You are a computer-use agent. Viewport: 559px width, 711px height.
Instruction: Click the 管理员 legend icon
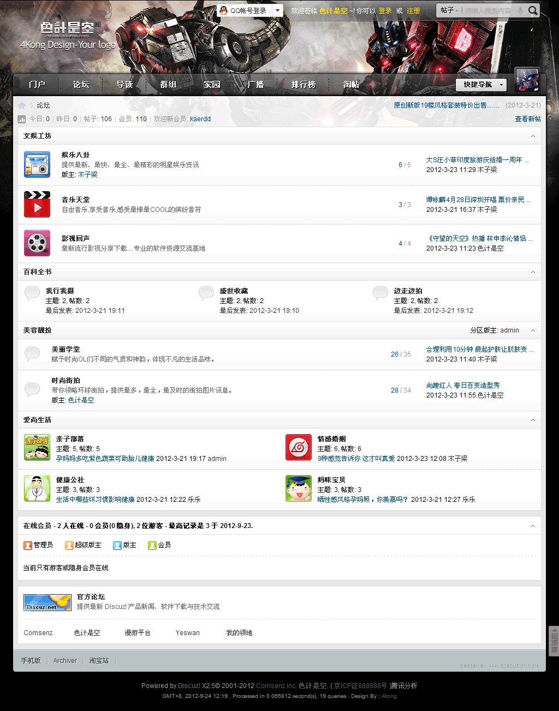click(28, 545)
